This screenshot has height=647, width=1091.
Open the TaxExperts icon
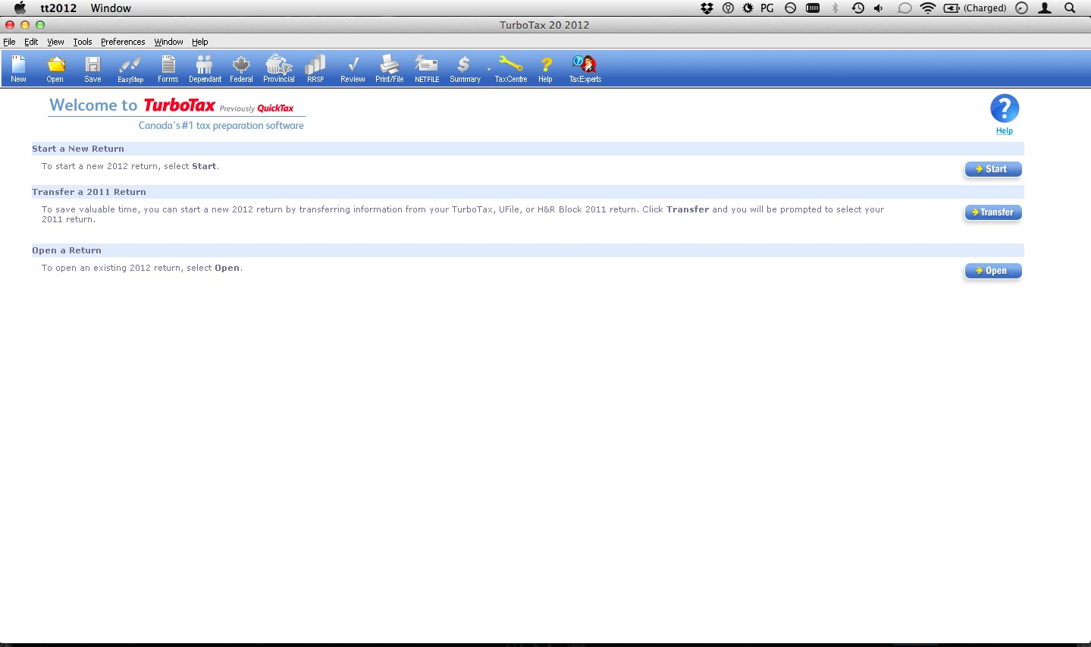[585, 68]
